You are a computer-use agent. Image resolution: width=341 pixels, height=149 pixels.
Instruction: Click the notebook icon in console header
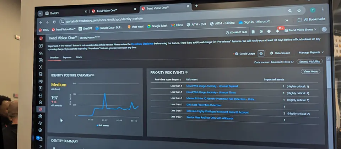click(x=253, y=32)
